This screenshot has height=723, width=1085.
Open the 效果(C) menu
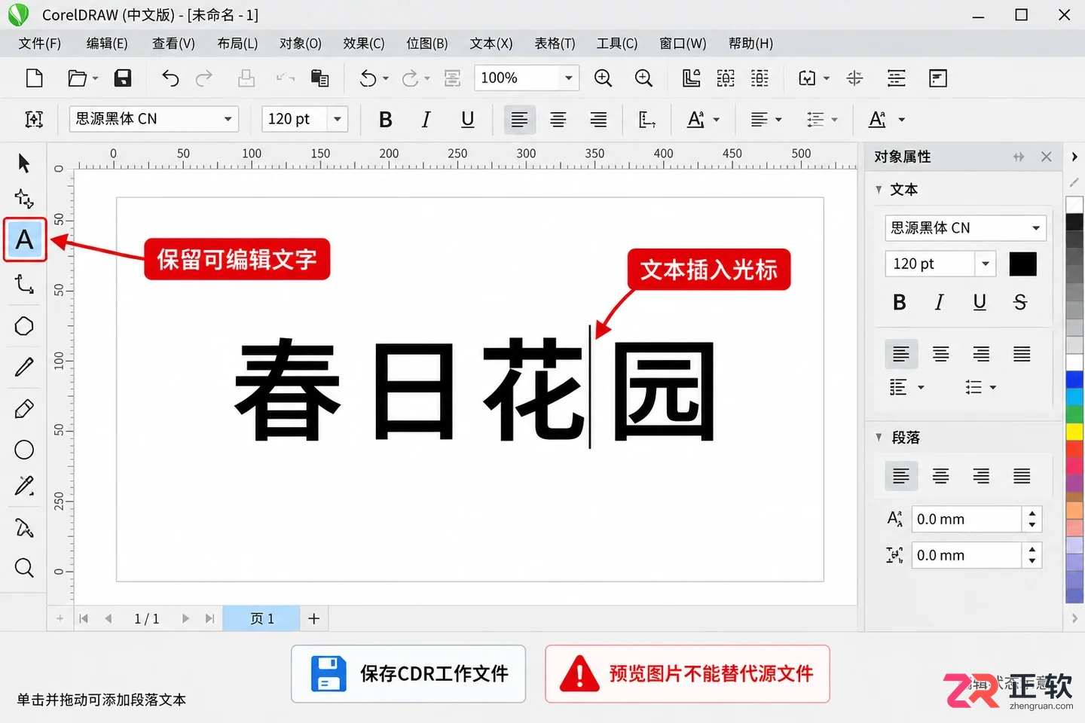tap(364, 44)
